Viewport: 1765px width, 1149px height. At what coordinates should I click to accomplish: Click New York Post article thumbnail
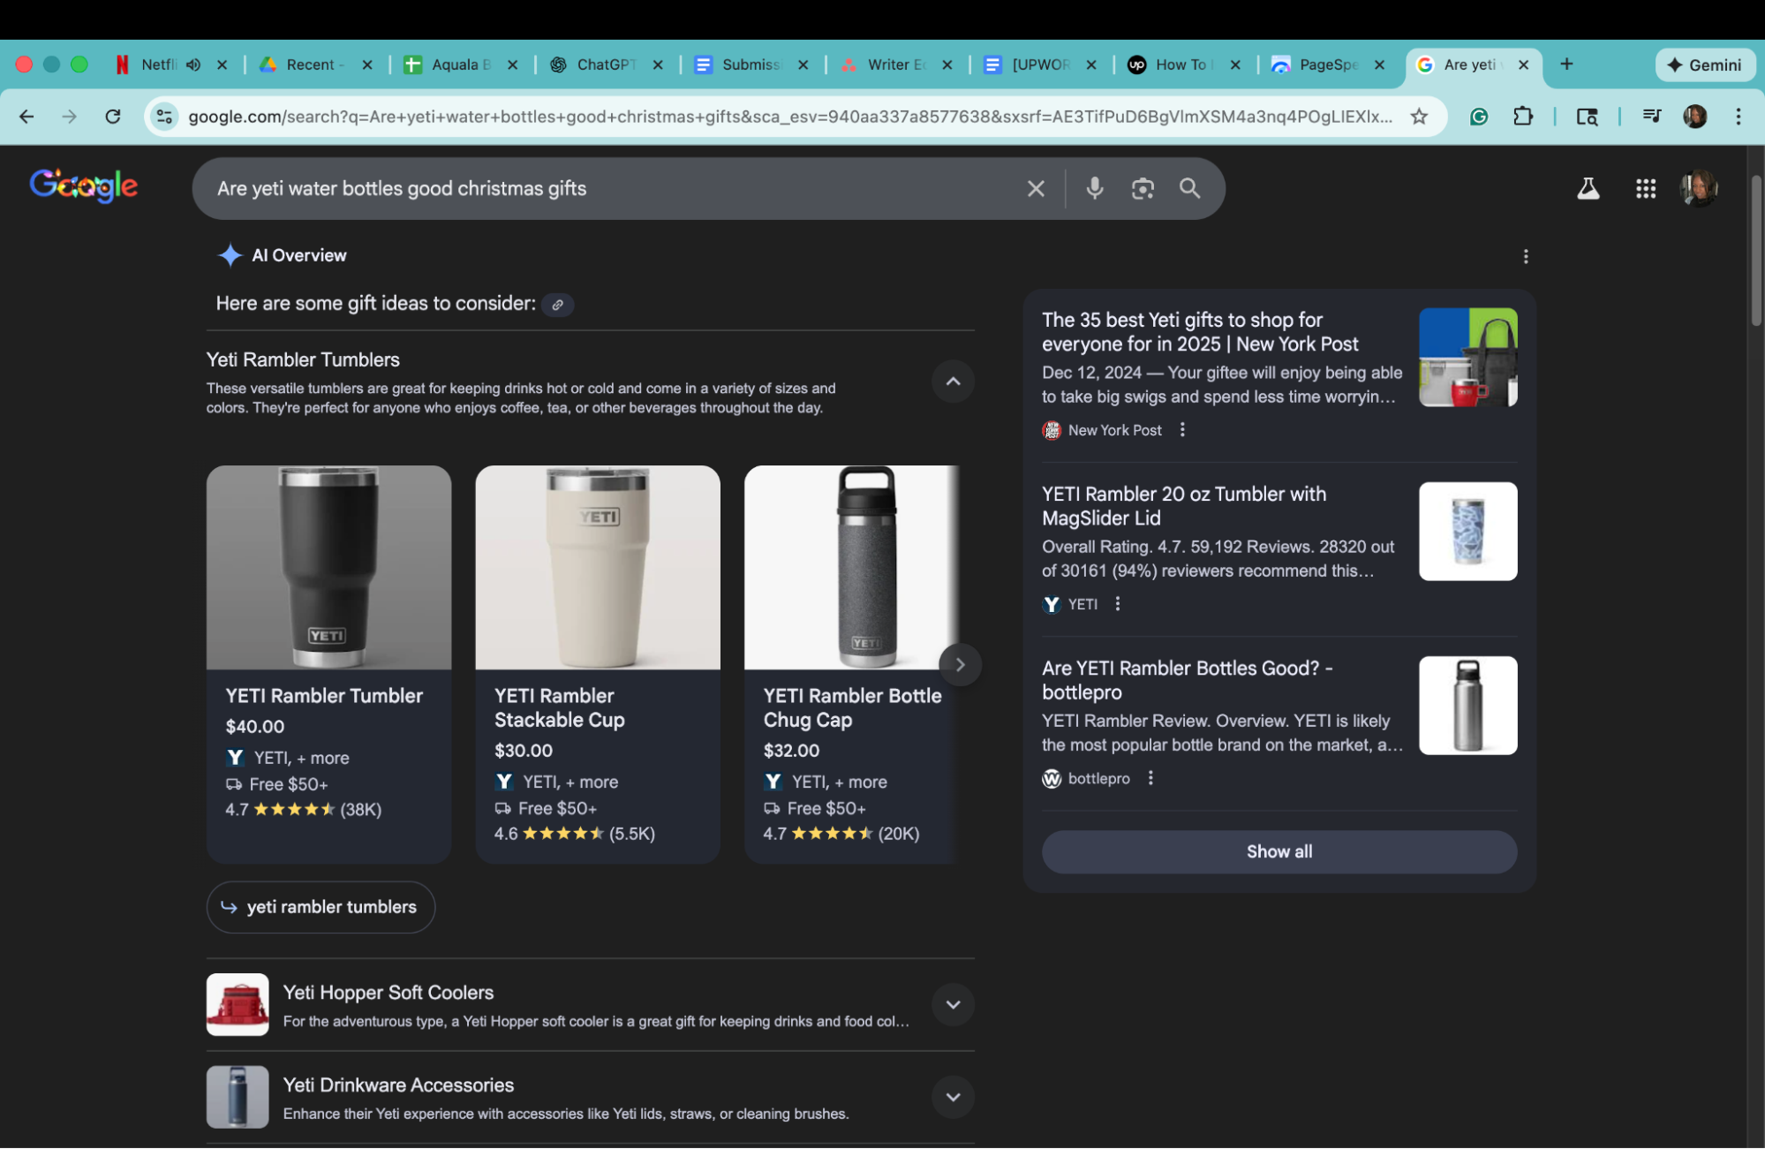coord(1468,358)
